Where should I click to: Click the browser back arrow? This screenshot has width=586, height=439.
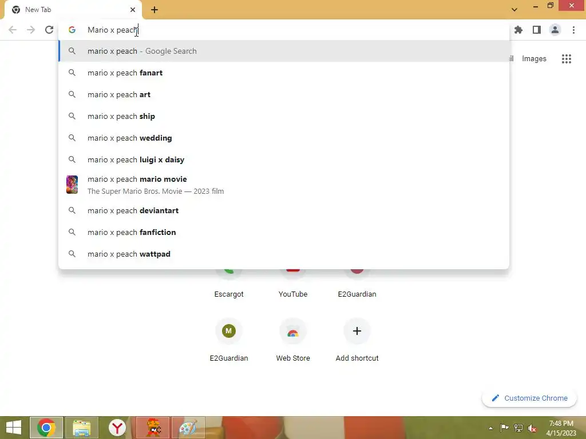[13, 30]
